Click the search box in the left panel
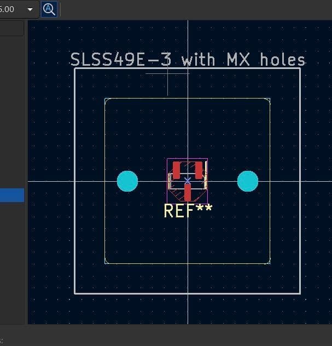This screenshot has height=346, width=332. 11,28
